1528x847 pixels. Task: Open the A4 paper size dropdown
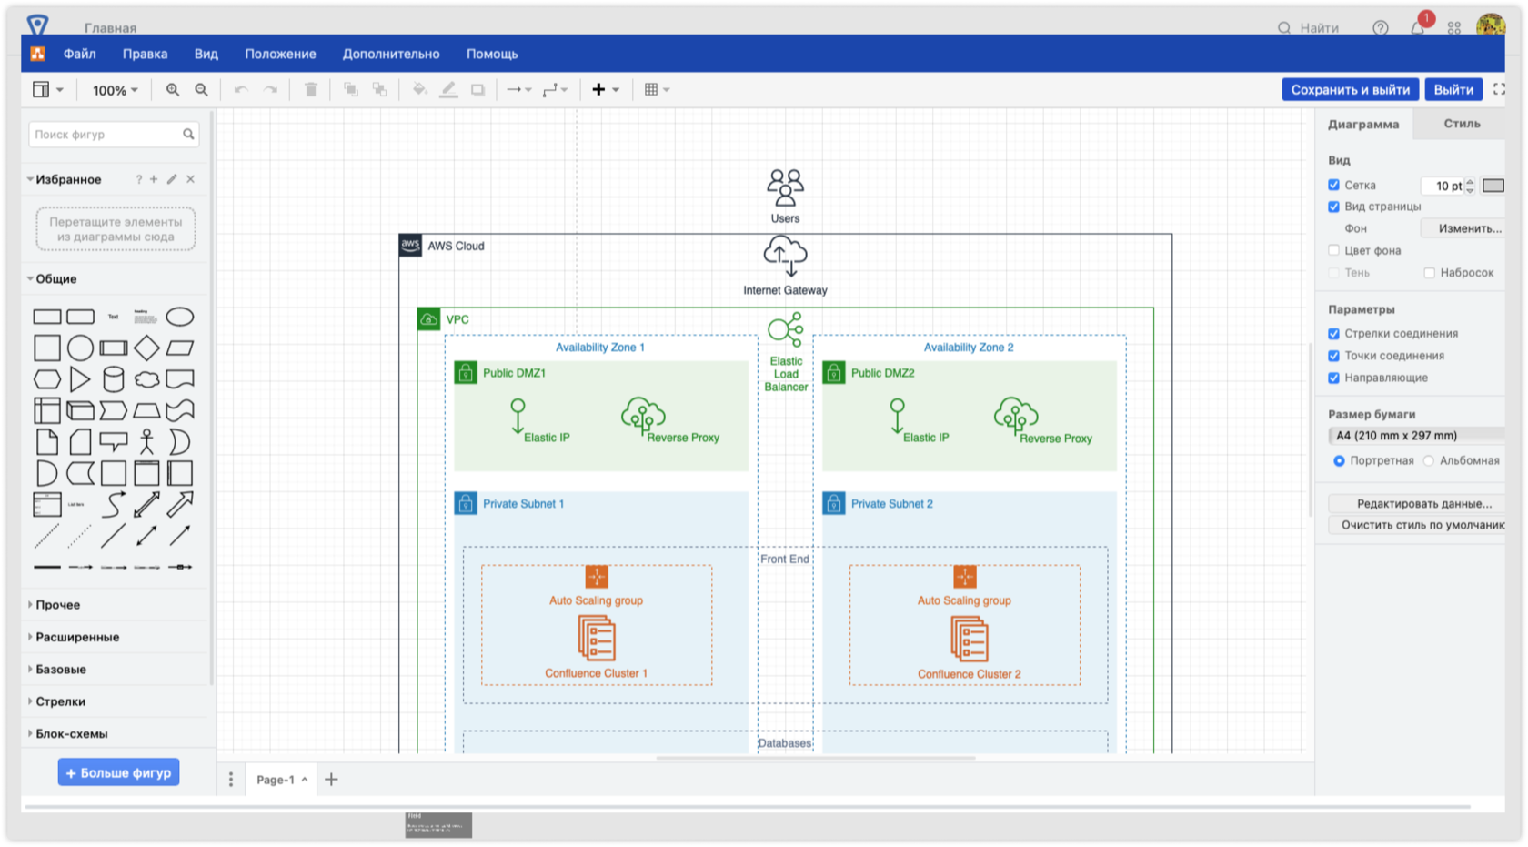[x=1416, y=436]
